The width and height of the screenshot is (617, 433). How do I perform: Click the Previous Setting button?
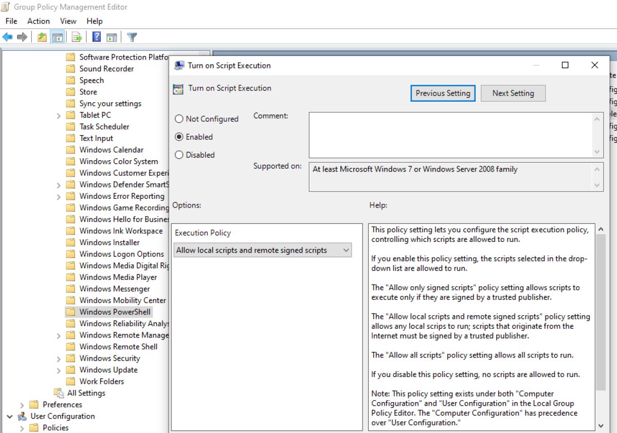(443, 93)
